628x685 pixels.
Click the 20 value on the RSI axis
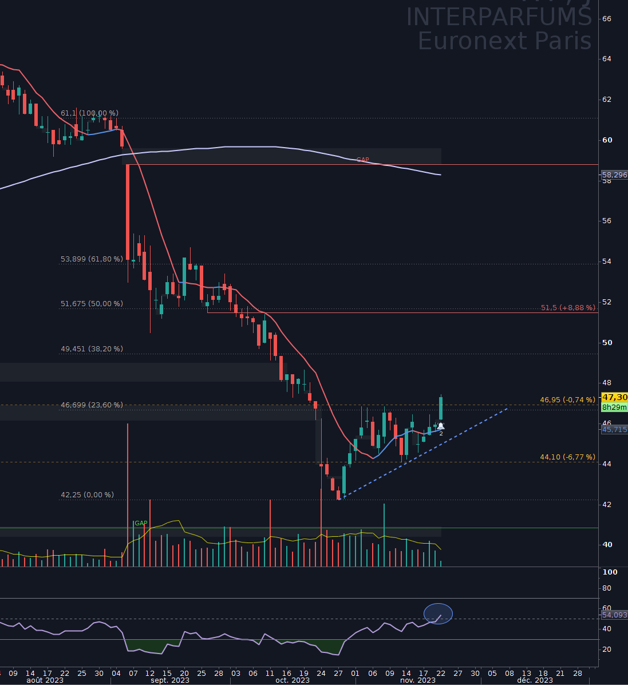607,649
